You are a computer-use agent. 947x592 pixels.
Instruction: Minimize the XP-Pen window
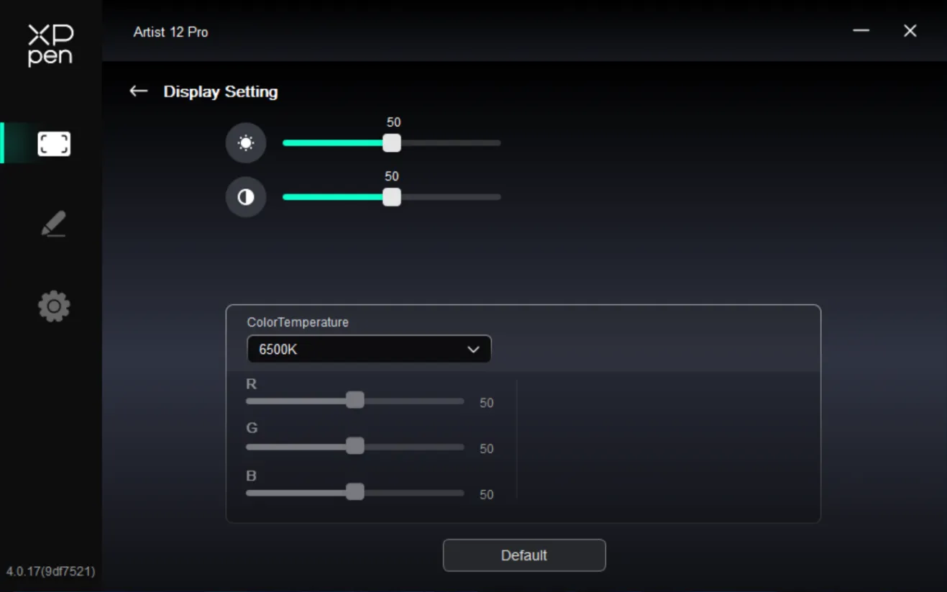coord(861,31)
